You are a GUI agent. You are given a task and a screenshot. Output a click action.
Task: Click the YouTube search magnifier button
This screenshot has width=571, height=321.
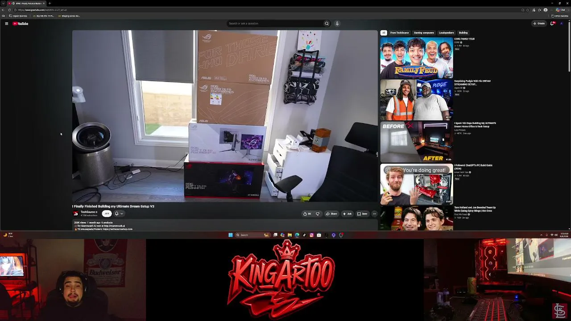tap(327, 24)
